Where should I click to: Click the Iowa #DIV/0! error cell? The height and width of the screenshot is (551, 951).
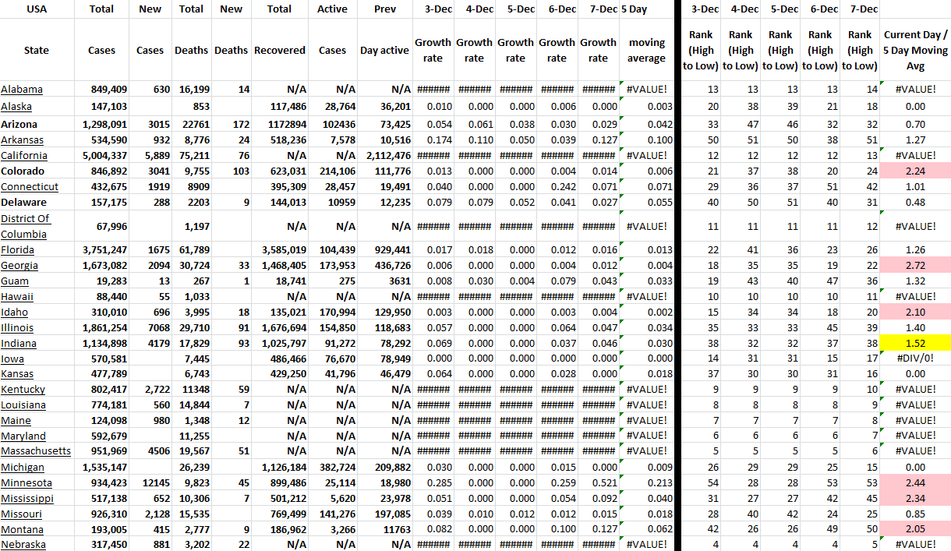(915, 359)
